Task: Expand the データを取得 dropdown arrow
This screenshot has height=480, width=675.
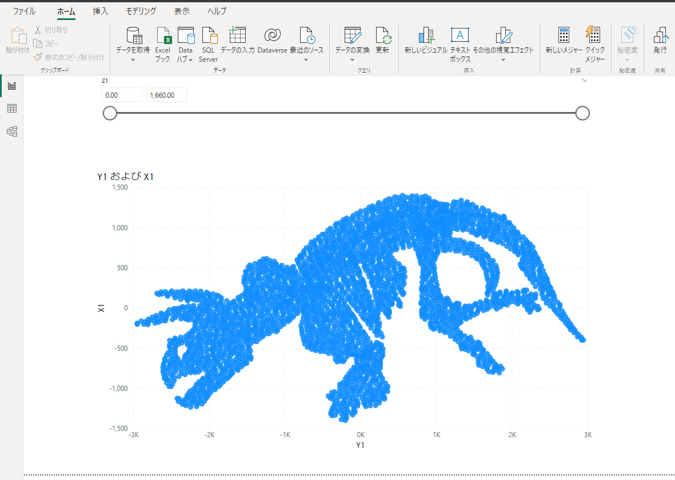Action: 133,60
